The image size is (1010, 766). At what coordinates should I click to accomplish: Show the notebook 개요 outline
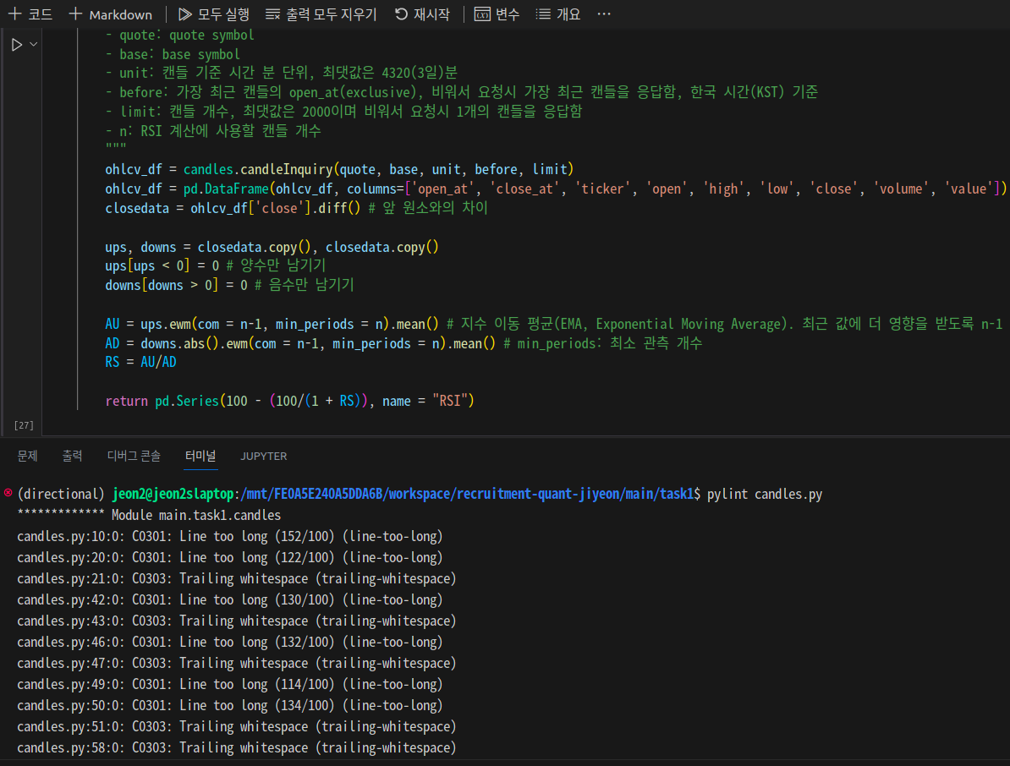(x=557, y=14)
